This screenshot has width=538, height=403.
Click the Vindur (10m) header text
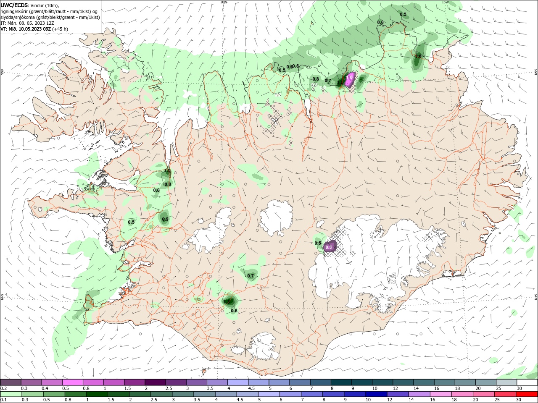point(45,5)
